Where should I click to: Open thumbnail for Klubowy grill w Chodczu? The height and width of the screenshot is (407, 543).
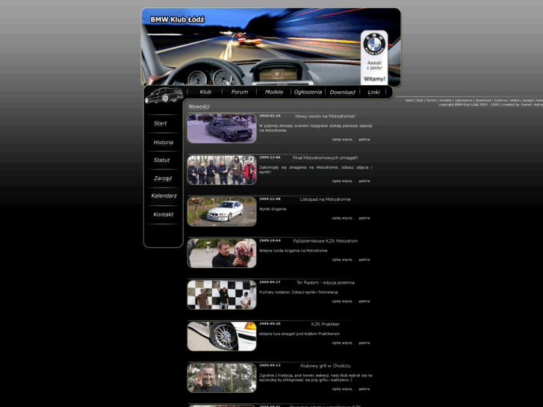tap(222, 378)
